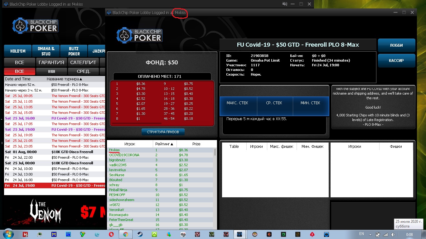Click The Venom promotional banner
This screenshot has height=239, width=426.
(55, 212)
